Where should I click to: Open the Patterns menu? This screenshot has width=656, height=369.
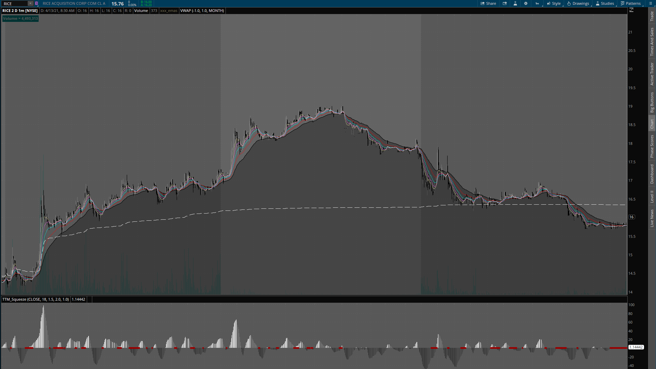(x=631, y=3)
